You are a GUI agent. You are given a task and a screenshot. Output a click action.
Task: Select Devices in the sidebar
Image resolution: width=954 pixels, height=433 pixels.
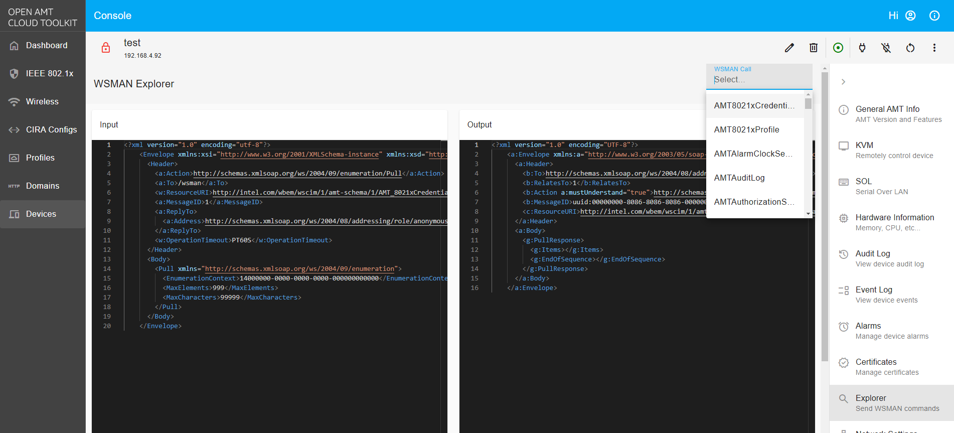point(43,214)
